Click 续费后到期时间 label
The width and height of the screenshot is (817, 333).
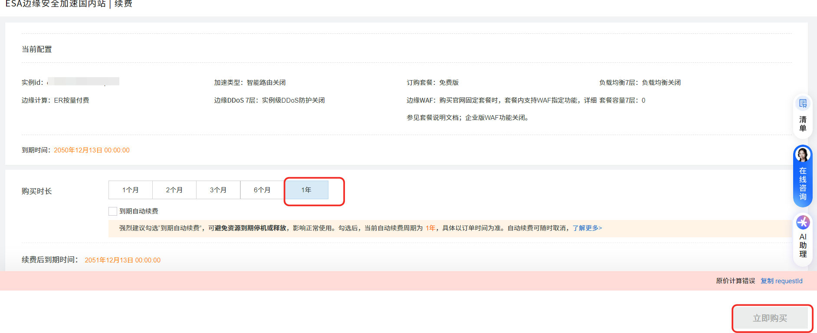[50, 260]
